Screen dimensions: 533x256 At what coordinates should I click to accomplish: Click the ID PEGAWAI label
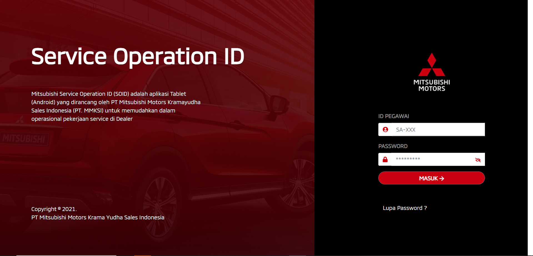tap(394, 116)
